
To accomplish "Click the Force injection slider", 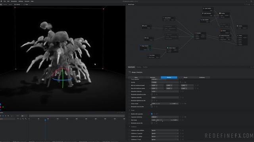I will [165, 79].
